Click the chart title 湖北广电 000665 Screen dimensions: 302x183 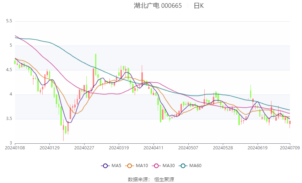click(x=158, y=6)
